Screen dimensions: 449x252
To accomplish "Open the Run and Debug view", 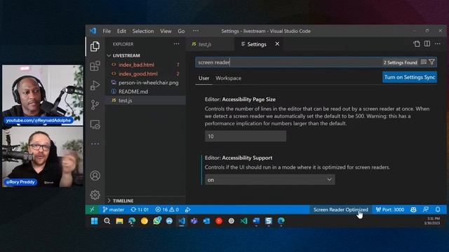I will (95, 85).
